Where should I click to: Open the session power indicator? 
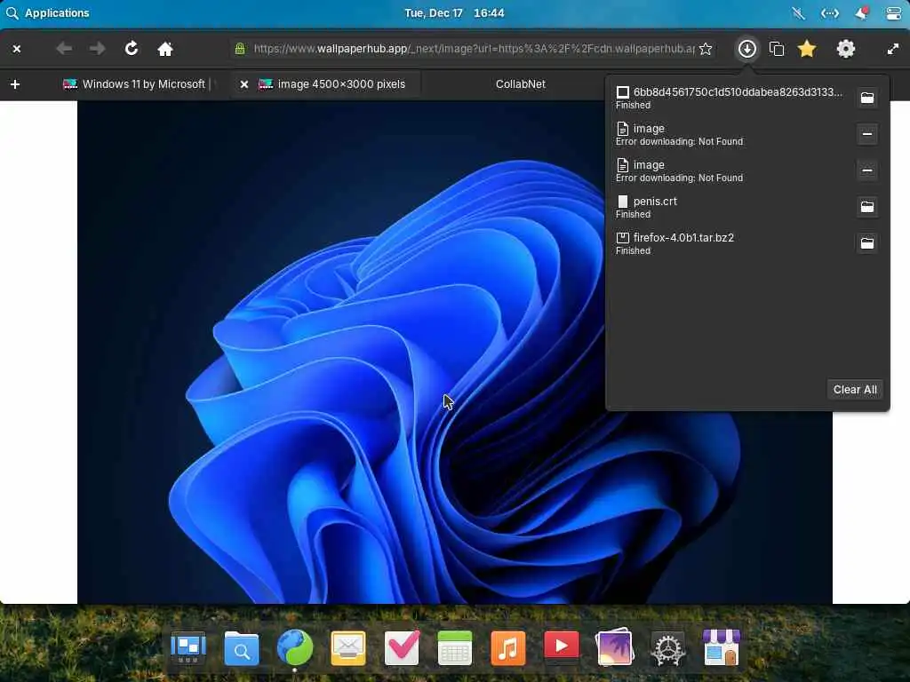[894, 13]
